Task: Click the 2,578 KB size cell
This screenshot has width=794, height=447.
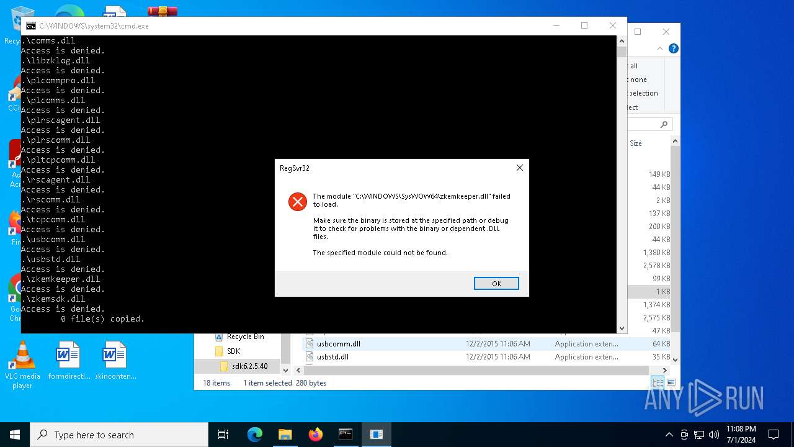Action: click(657, 265)
